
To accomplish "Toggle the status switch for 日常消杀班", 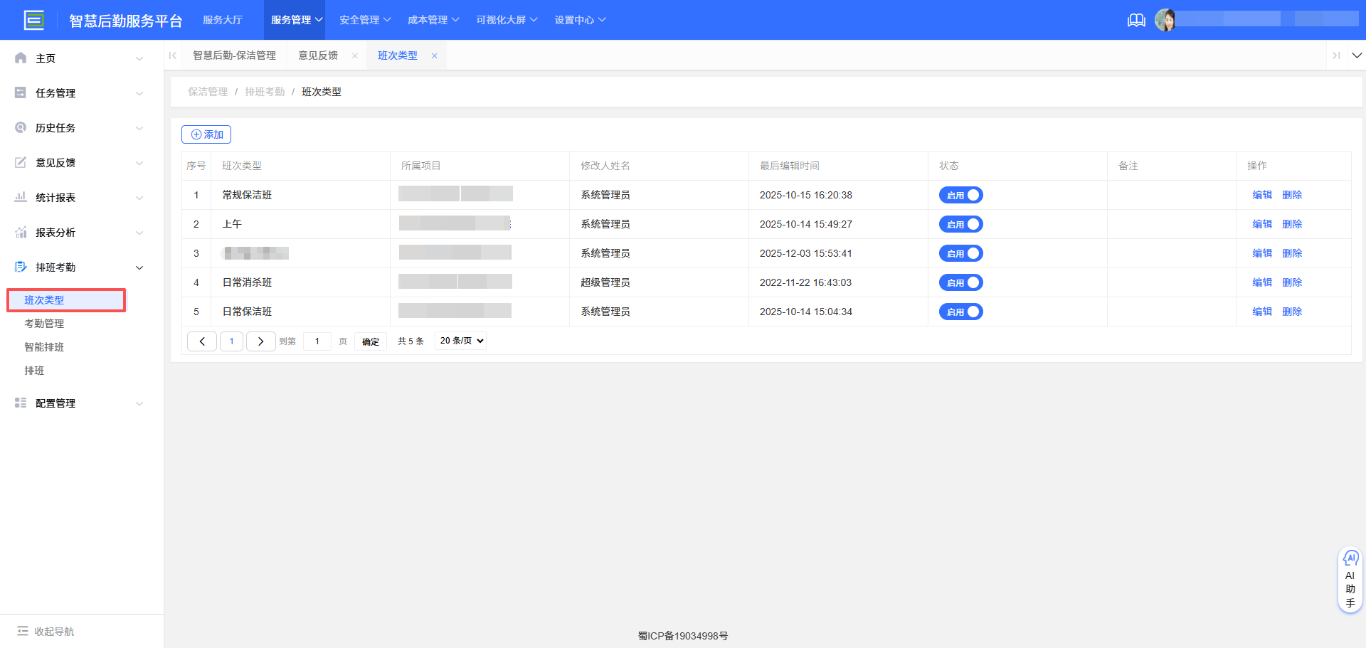I will (960, 282).
